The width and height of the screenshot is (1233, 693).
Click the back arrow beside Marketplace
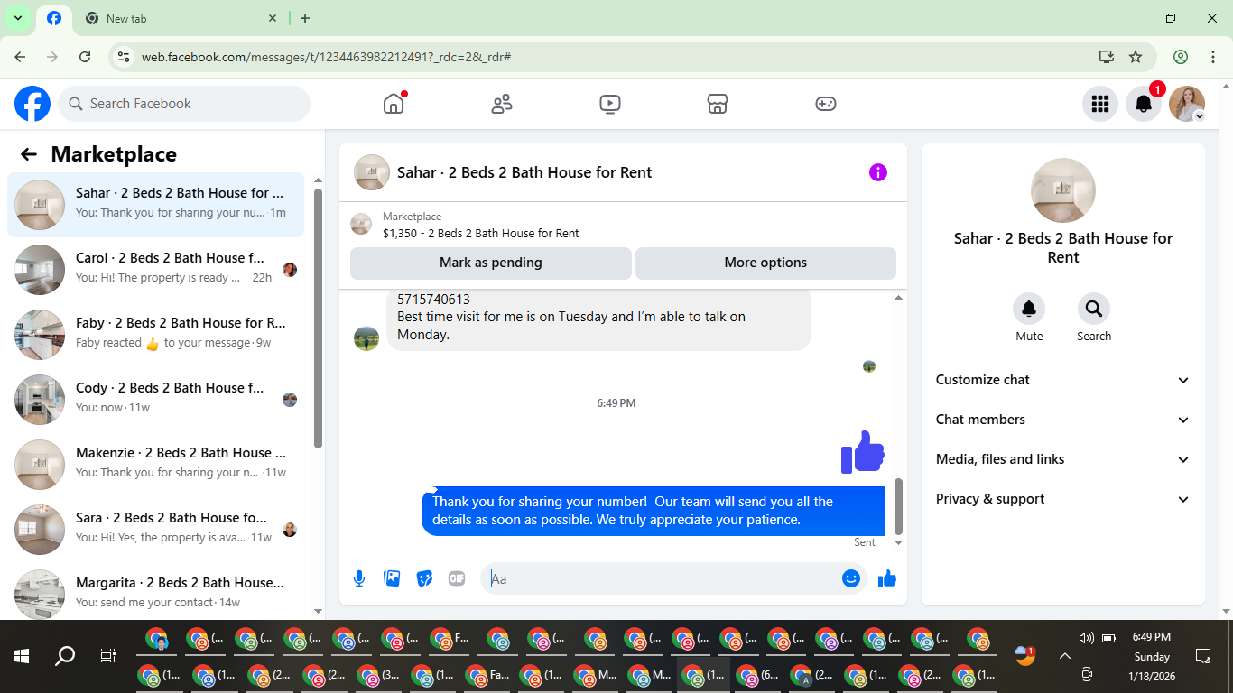29,154
